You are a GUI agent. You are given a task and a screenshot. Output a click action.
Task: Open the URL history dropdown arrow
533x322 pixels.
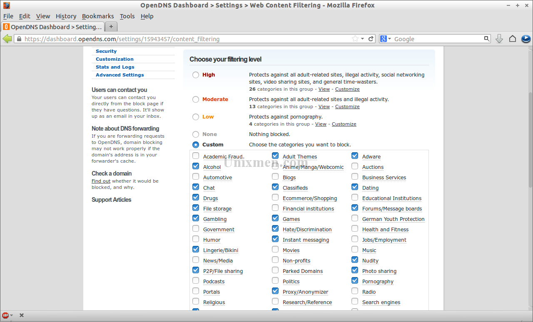pyautogui.click(x=363, y=39)
